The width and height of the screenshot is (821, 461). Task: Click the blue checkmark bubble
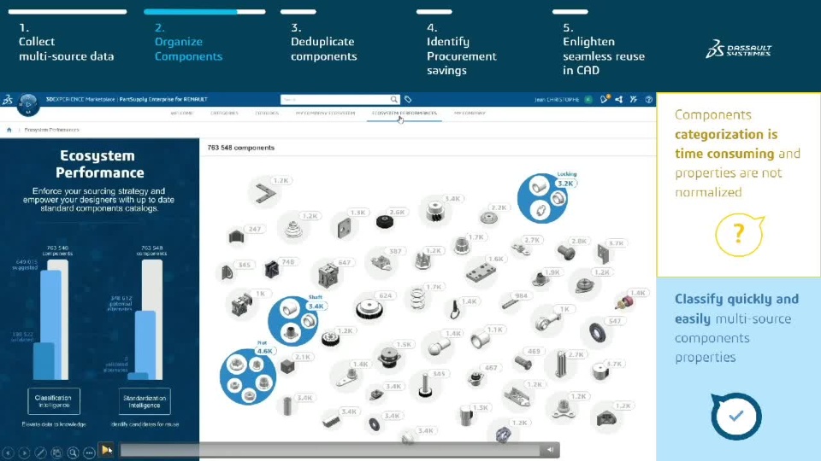[736, 416]
